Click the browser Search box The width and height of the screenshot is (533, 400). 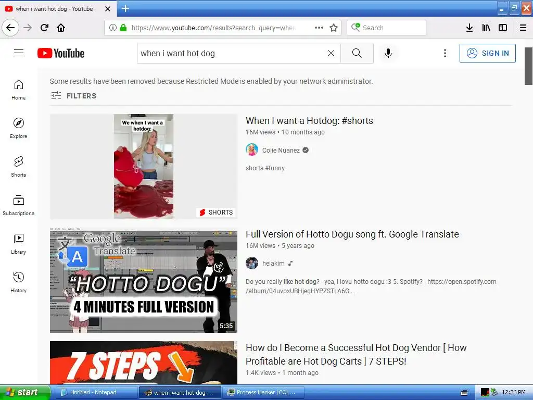point(386,28)
